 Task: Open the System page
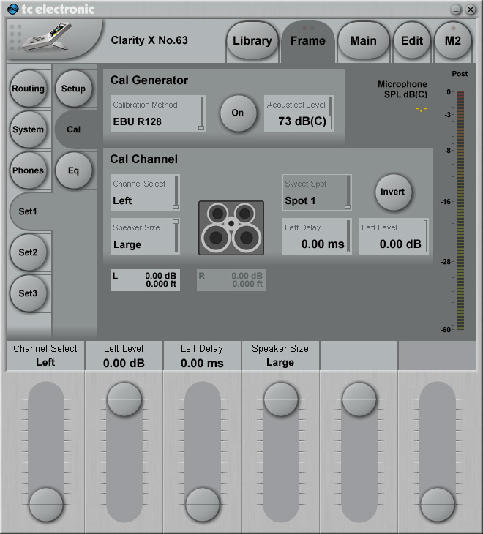pyautogui.click(x=29, y=129)
